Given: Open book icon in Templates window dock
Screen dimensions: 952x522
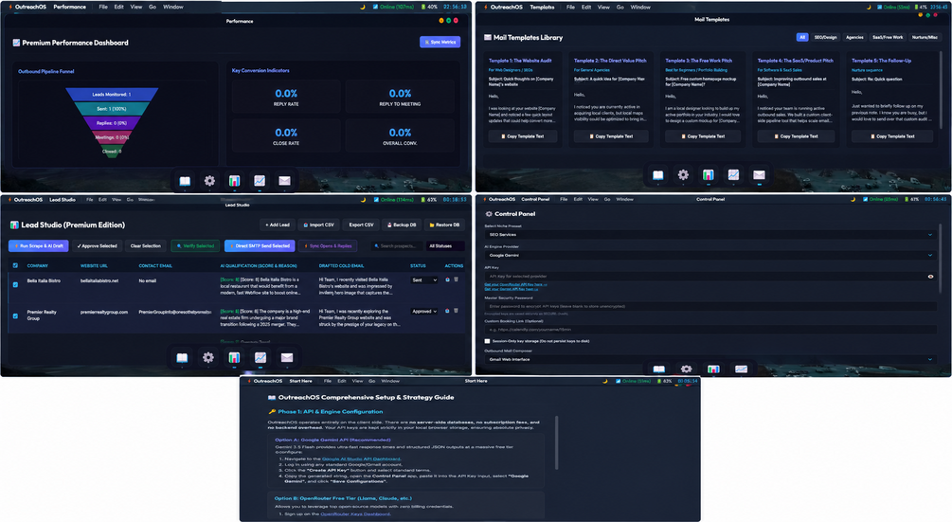Looking at the screenshot, I should point(657,175).
